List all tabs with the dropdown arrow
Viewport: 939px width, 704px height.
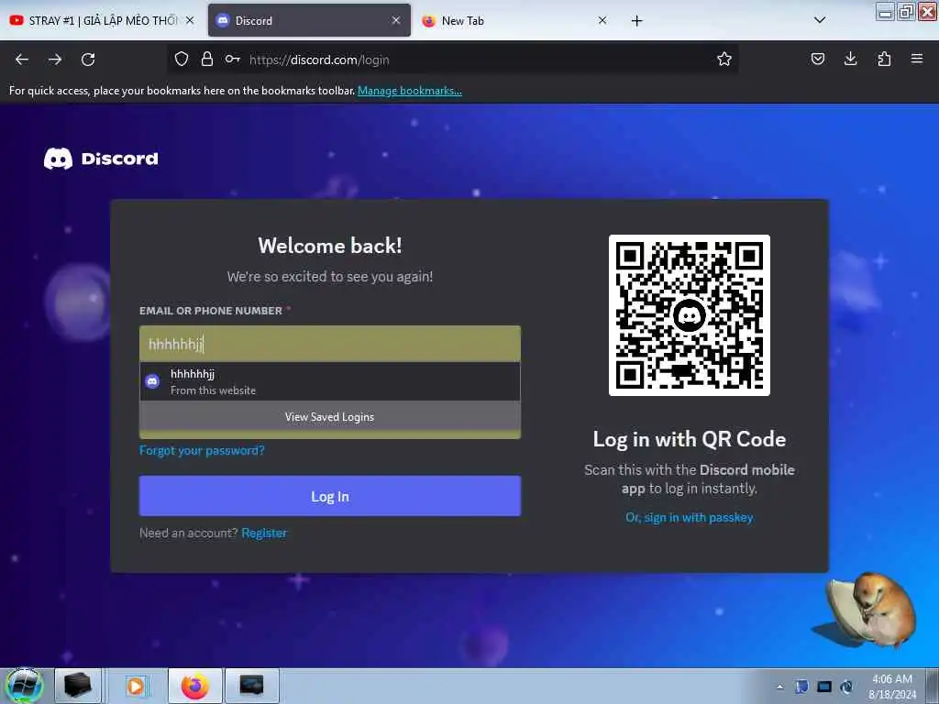tap(820, 20)
